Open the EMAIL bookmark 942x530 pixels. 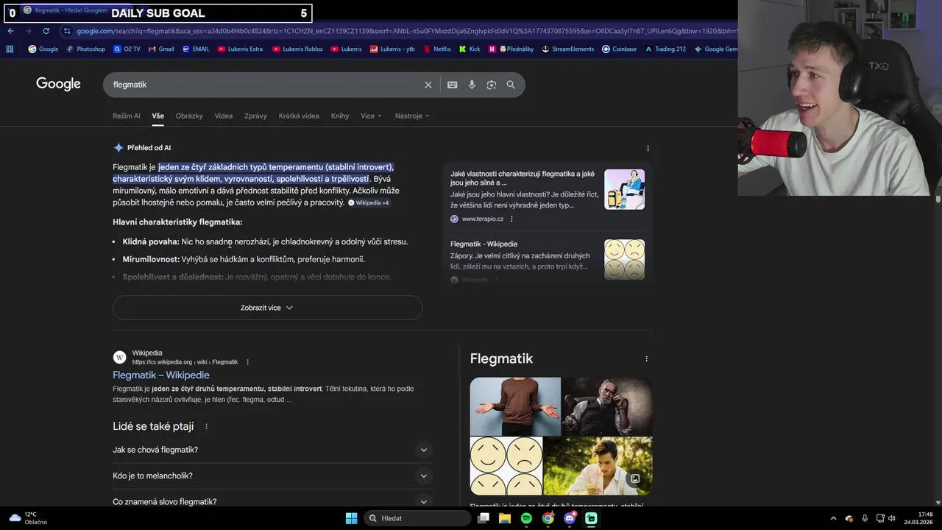click(x=196, y=49)
